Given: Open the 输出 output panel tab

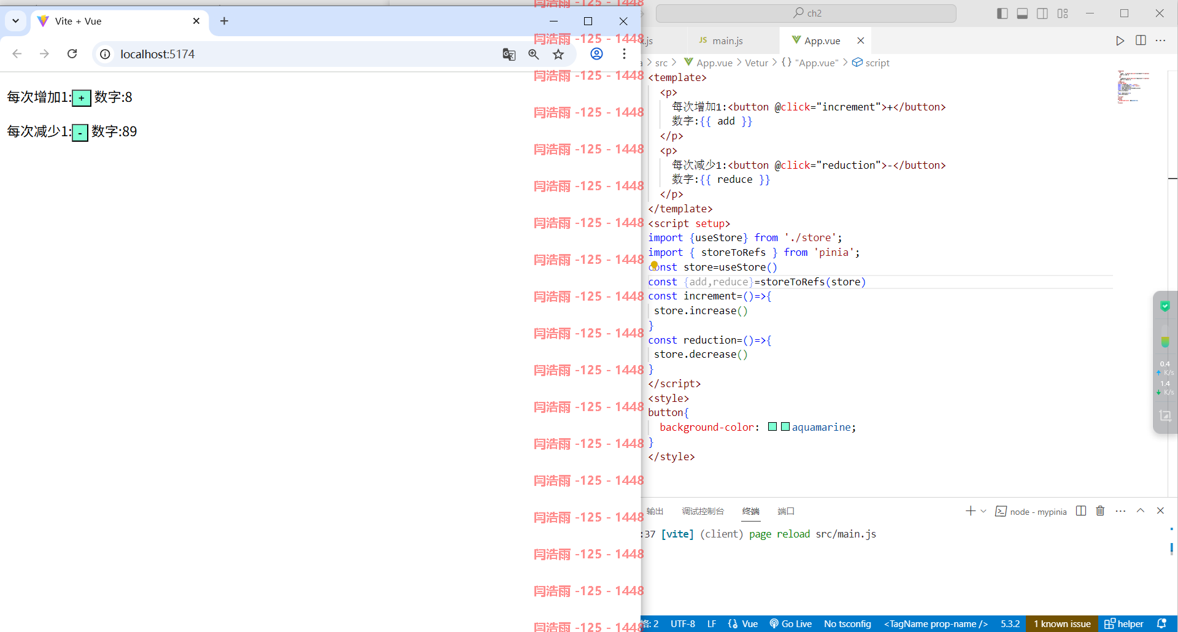Looking at the screenshot, I should pos(655,511).
